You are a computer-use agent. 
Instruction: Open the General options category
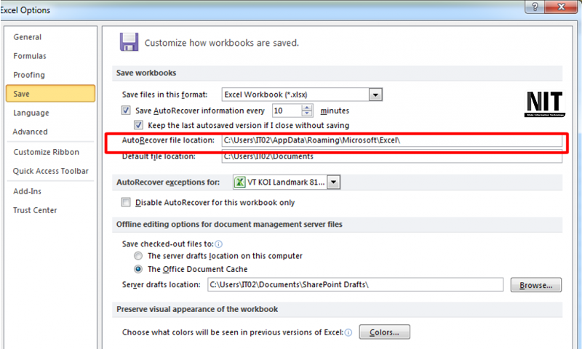(27, 37)
